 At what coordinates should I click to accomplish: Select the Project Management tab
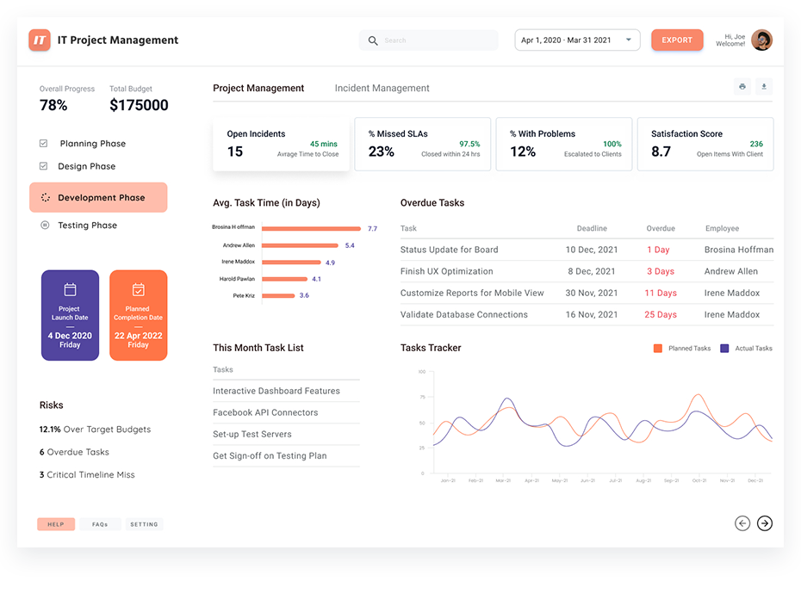[258, 88]
